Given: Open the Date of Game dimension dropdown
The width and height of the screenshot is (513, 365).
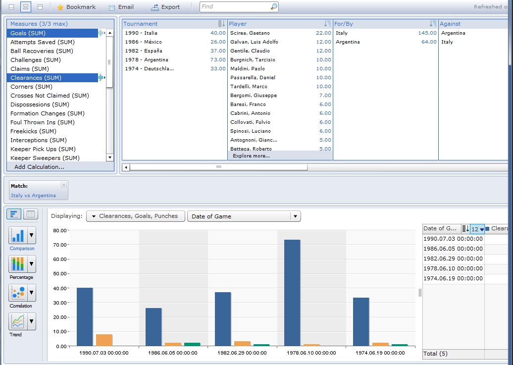Looking at the screenshot, I should coord(244,216).
